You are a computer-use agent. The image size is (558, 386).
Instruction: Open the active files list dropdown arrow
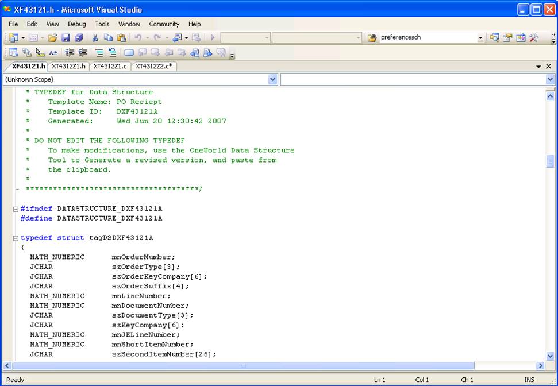click(x=538, y=67)
